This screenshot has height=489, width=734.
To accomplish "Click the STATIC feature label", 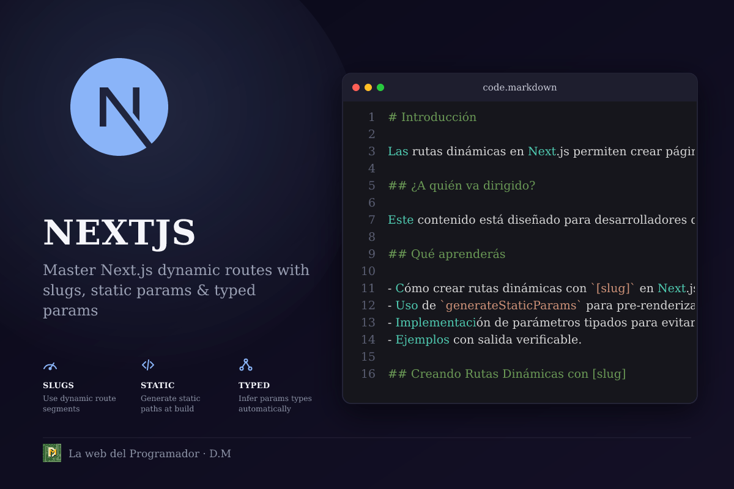I will pyautogui.click(x=158, y=385).
